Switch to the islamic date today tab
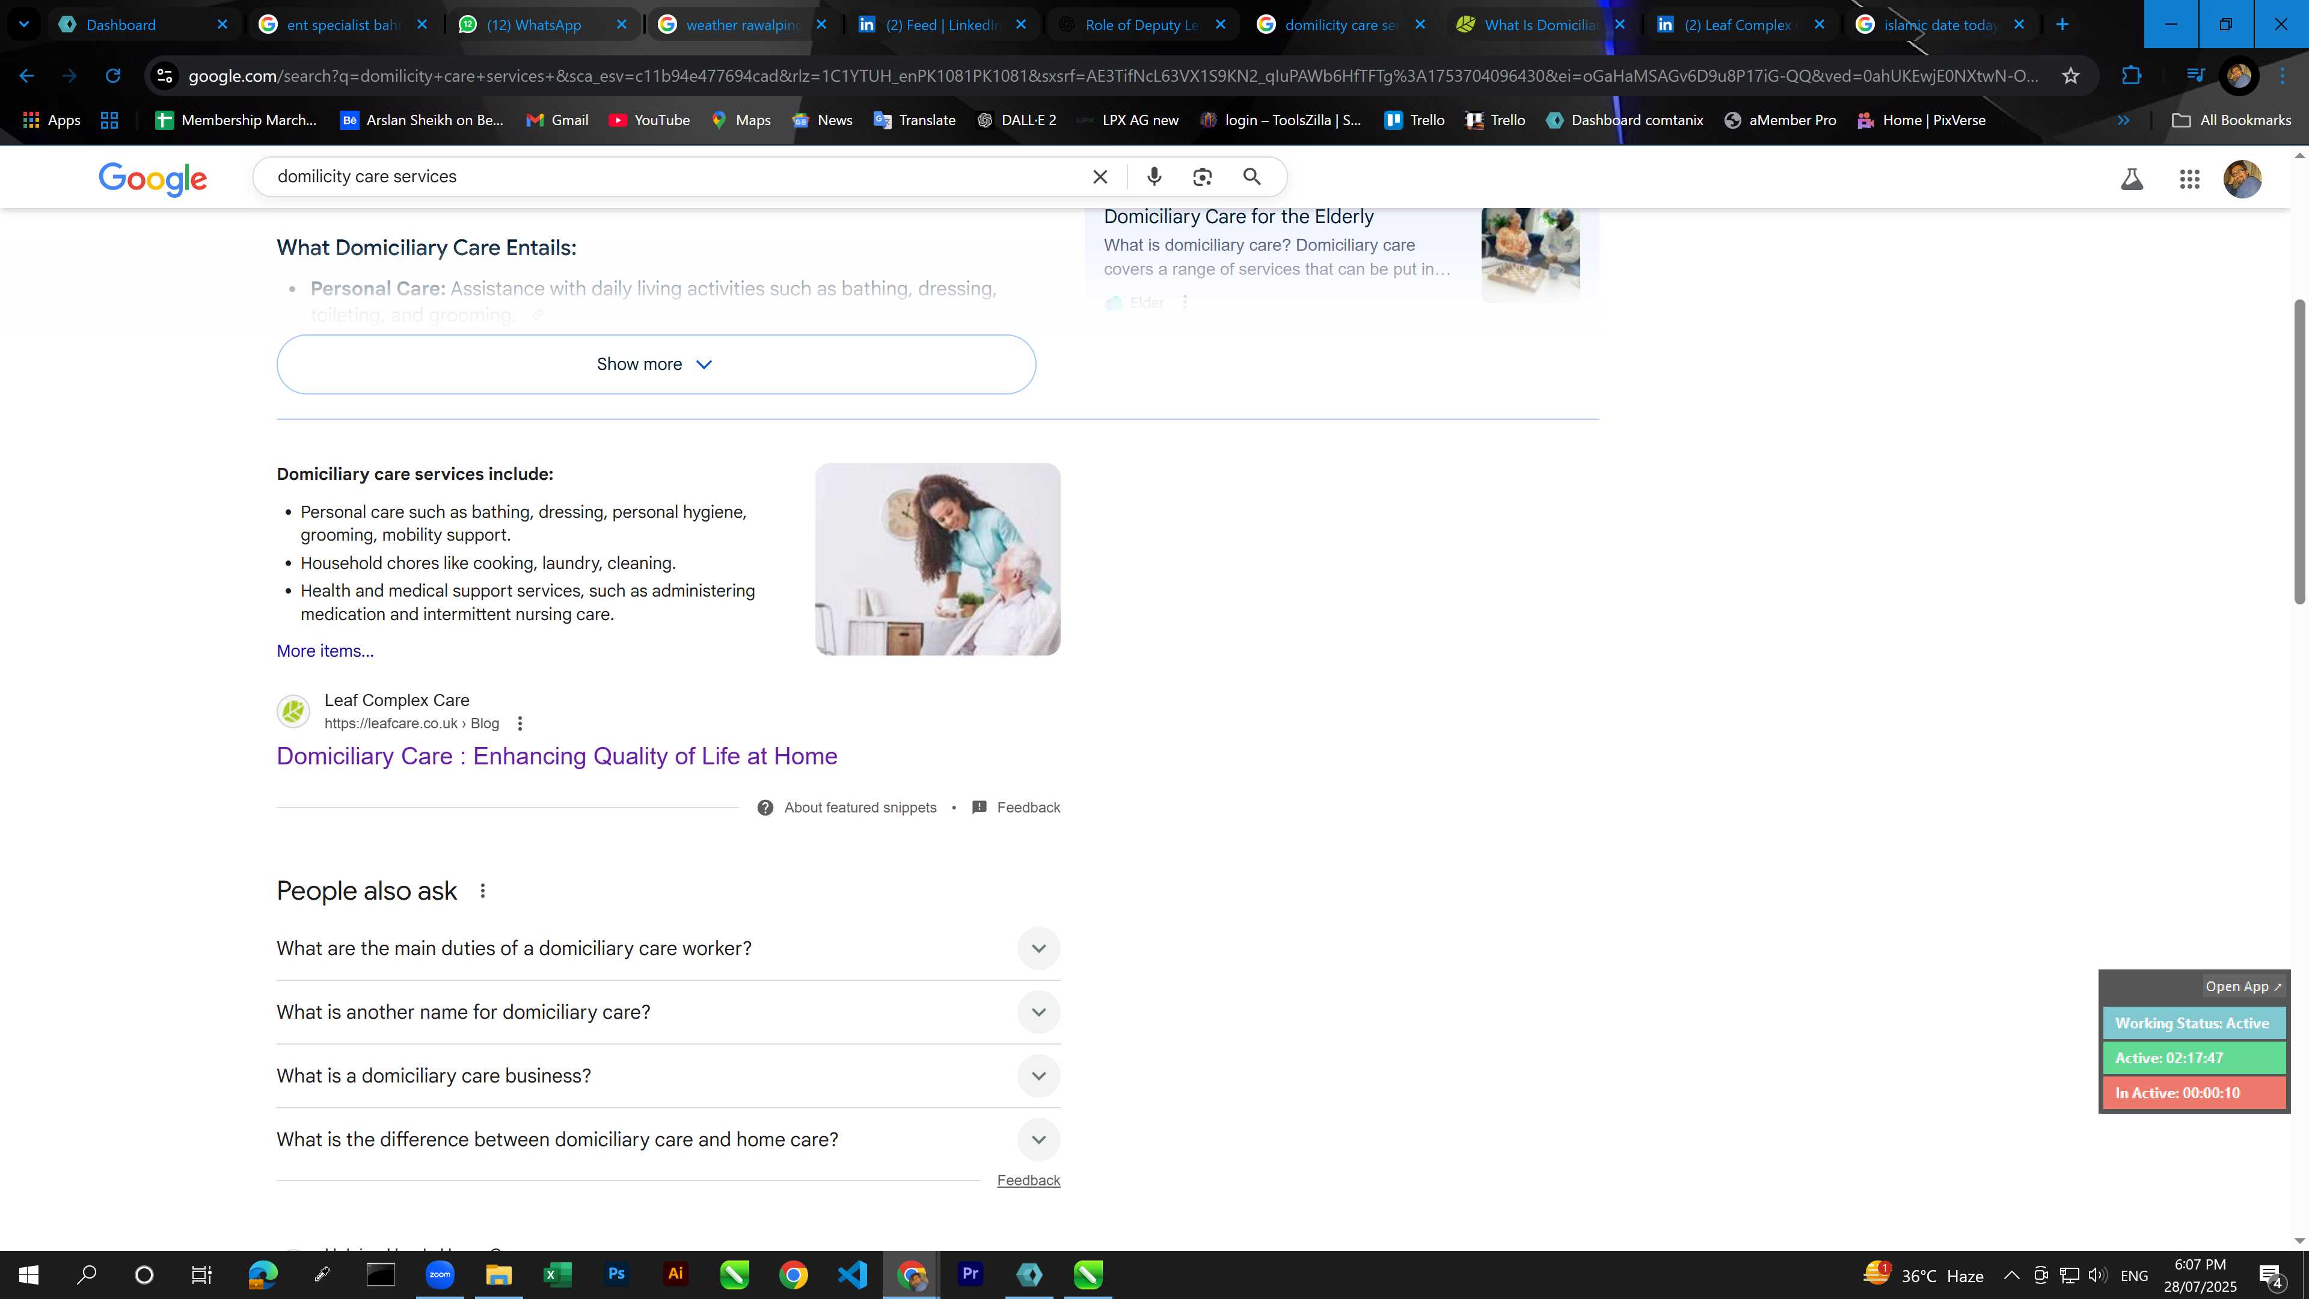The height and width of the screenshot is (1299, 2309). click(x=1940, y=24)
